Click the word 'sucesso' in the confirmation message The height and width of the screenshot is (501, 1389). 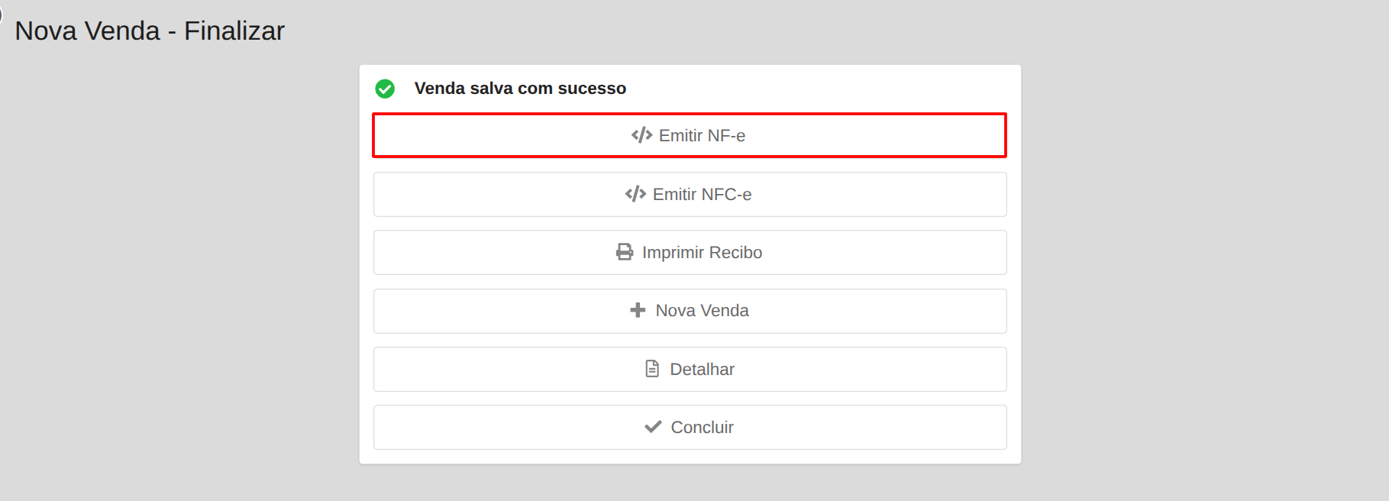tap(592, 89)
